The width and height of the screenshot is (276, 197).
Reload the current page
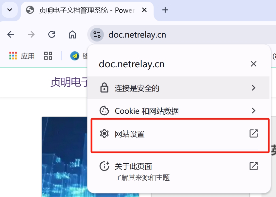(52, 34)
